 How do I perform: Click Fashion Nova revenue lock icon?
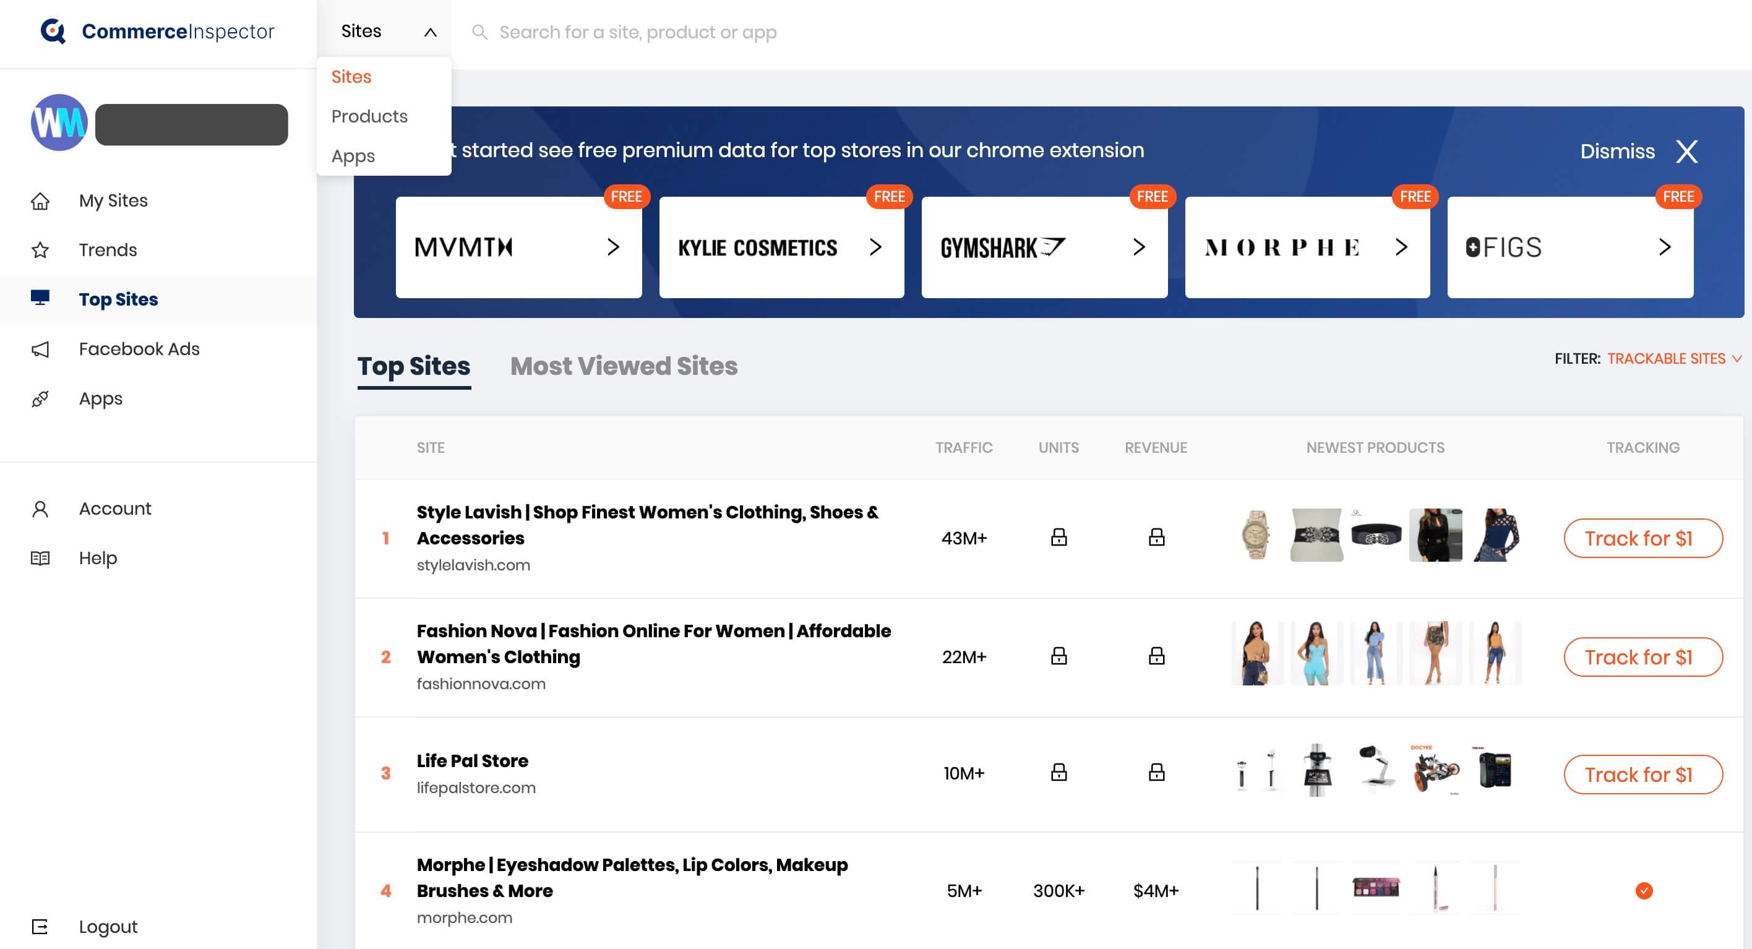point(1156,656)
